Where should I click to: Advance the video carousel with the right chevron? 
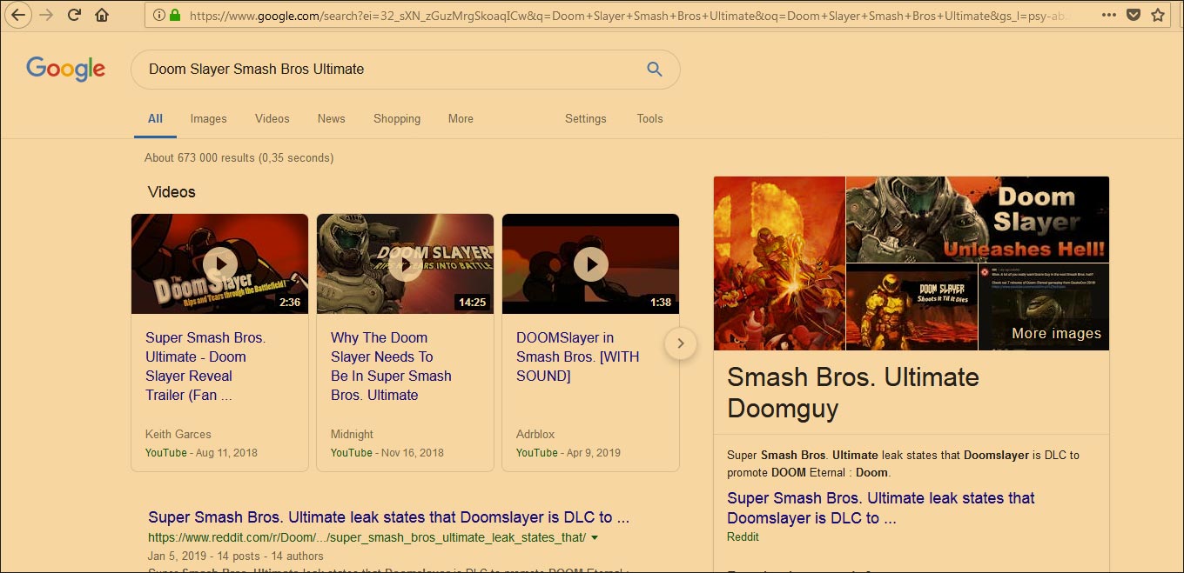[681, 343]
